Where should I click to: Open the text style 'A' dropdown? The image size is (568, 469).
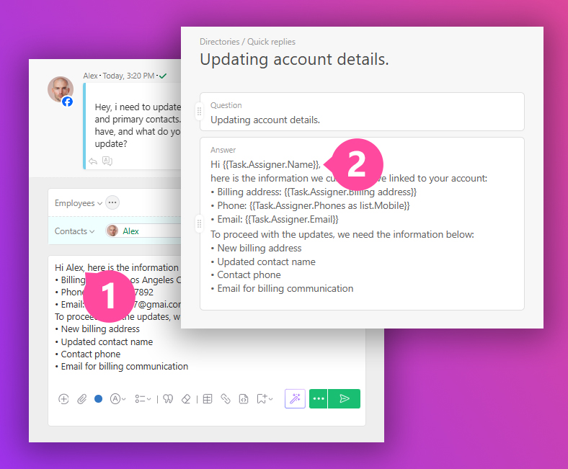point(117,398)
